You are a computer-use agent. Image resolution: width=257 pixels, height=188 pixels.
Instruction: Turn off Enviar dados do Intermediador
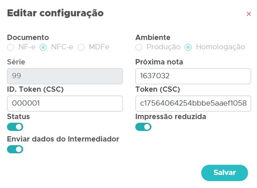pyautogui.click(x=15, y=149)
